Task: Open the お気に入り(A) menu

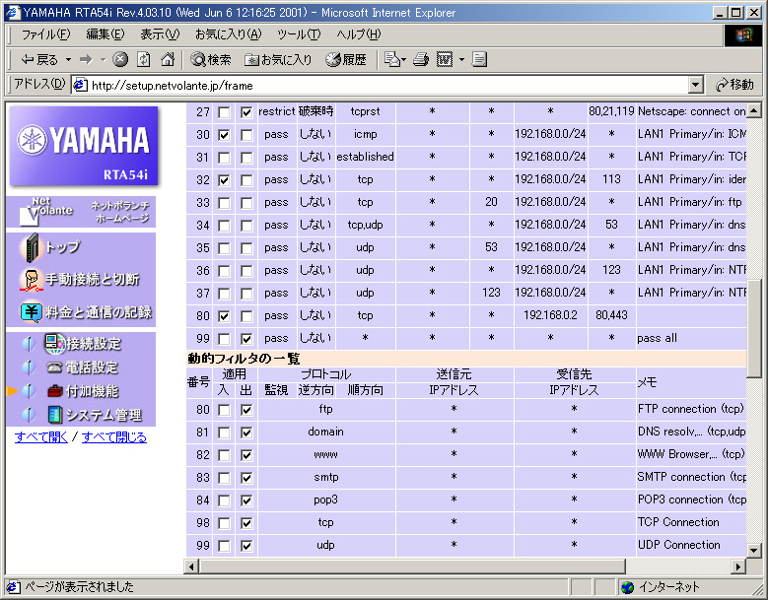Action: tap(228, 34)
